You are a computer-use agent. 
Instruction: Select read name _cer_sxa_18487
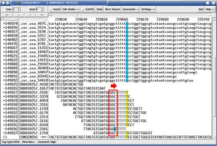[33, 52]
